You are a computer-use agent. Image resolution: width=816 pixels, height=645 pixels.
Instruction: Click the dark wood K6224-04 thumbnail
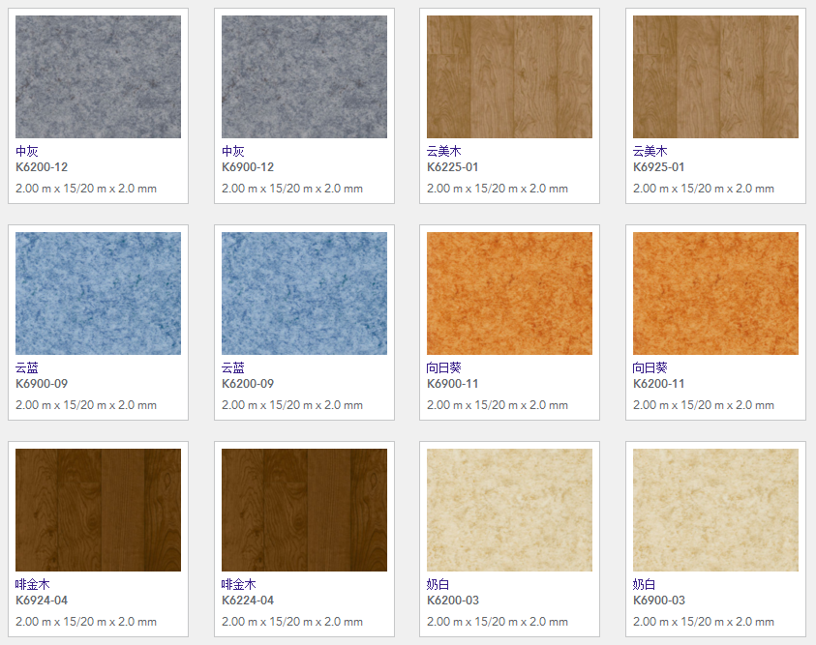click(x=304, y=510)
